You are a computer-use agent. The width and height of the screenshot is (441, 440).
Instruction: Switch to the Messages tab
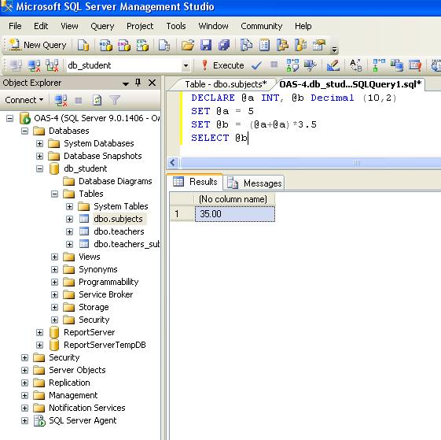click(x=254, y=183)
